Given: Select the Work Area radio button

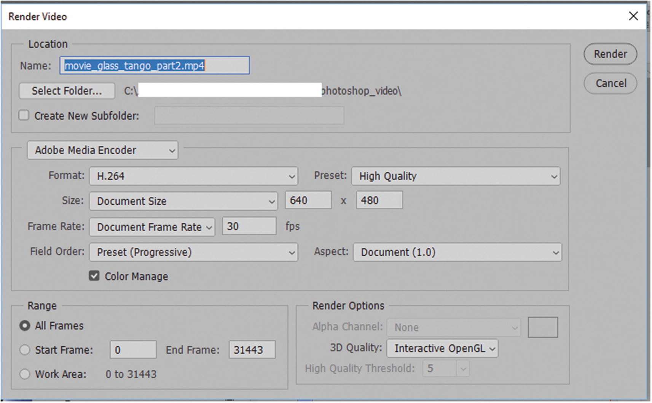Looking at the screenshot, I should (x=25, y=374).
